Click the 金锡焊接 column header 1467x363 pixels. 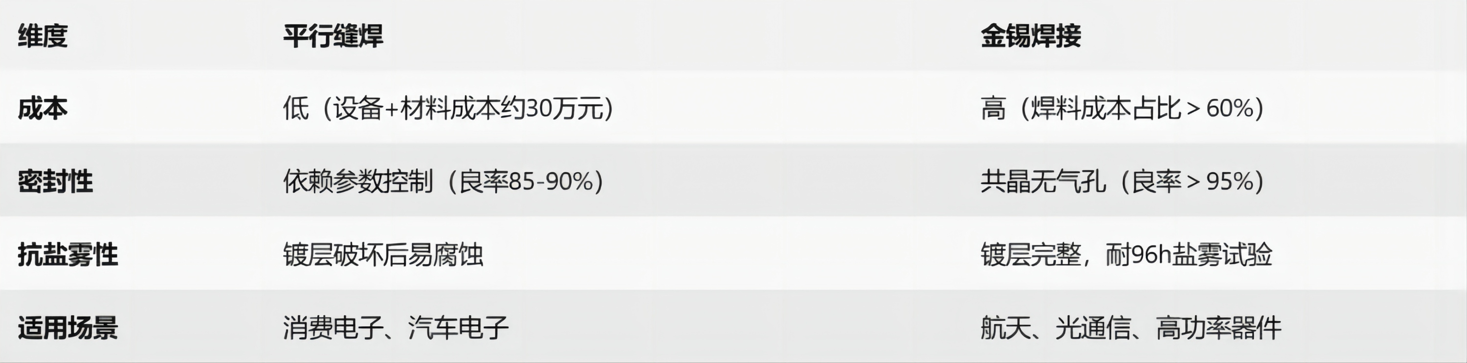[1031, 36]
